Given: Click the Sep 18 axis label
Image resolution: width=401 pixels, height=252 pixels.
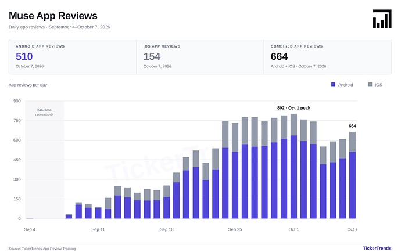Looking at the screenshot, I should pyautogui.click(x=166, y=229).
